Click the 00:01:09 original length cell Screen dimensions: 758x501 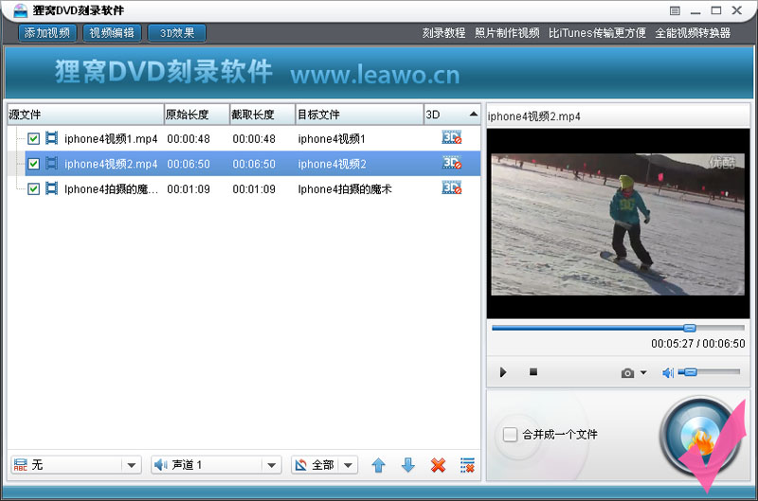coord(189,189)
